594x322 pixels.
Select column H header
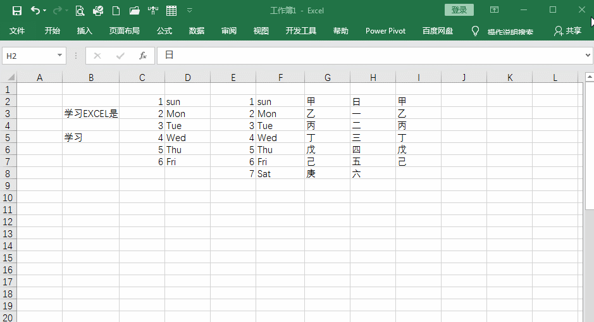tap(373, 78)
